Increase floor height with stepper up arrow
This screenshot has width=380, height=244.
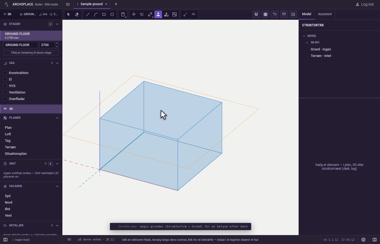[57, 43]
